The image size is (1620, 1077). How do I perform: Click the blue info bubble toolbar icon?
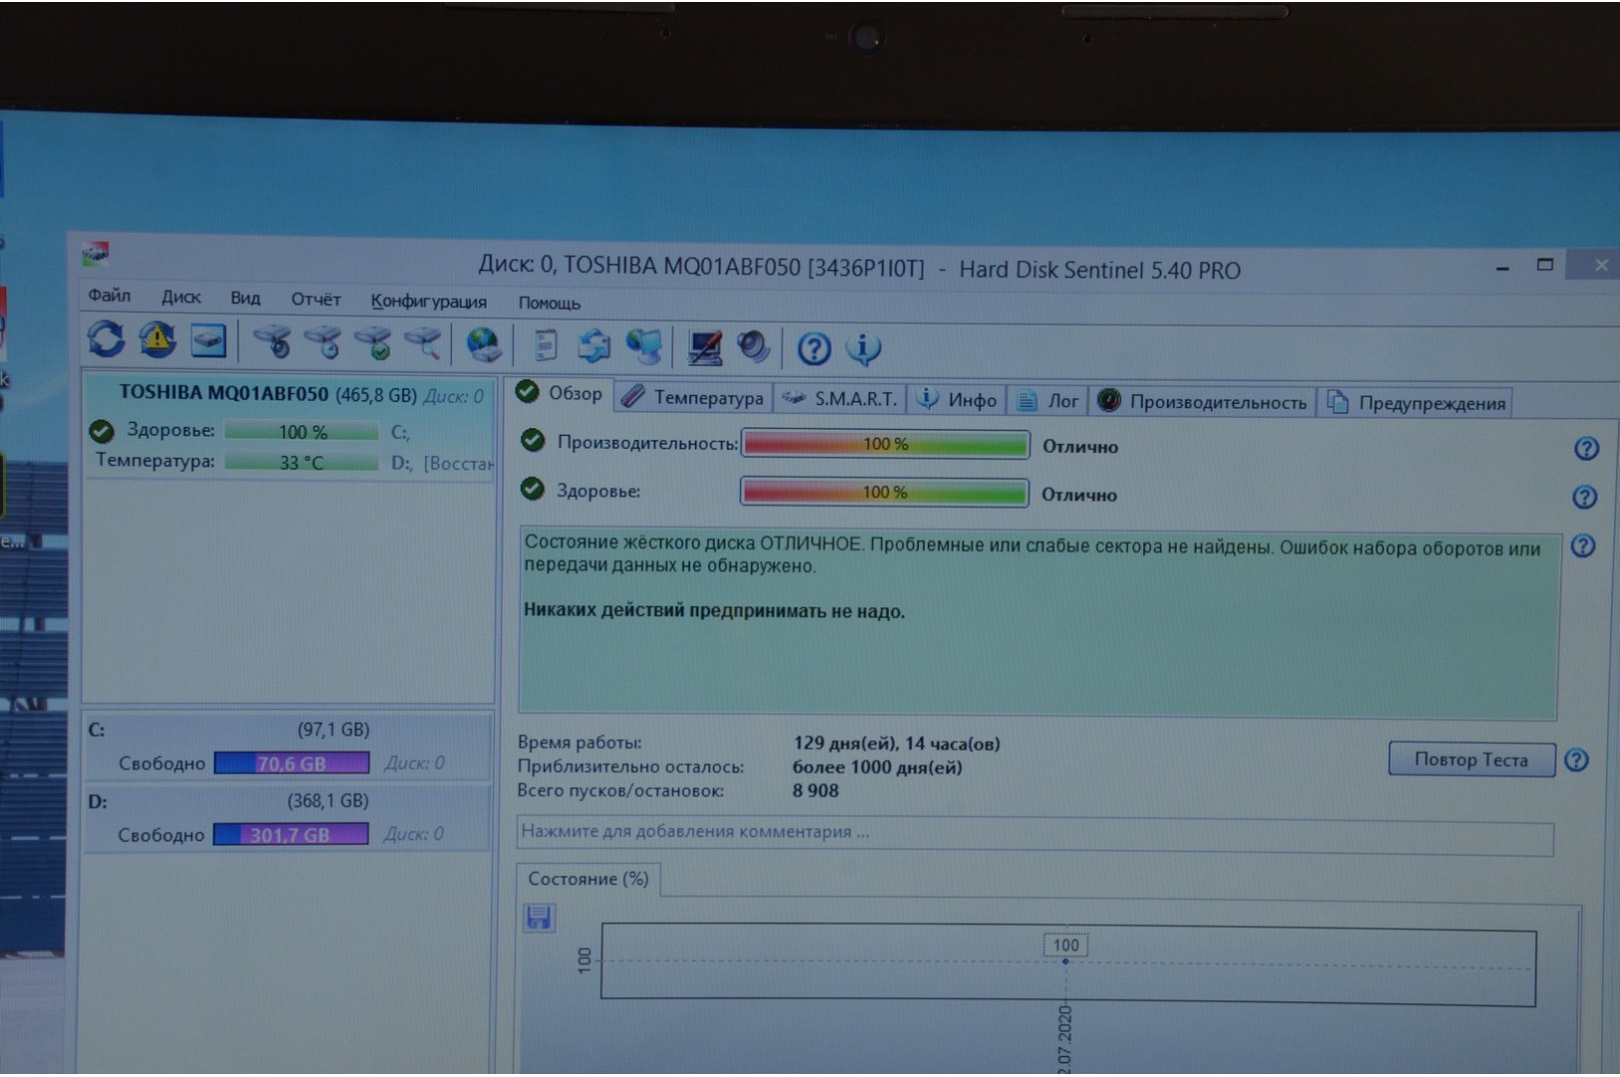point(863,348)
